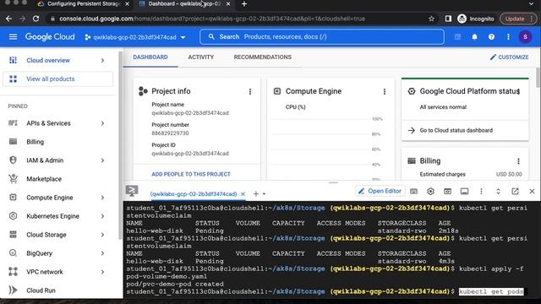Click the Chrome Update button
The height and width of the screenshot is (304, 541).
517,19
